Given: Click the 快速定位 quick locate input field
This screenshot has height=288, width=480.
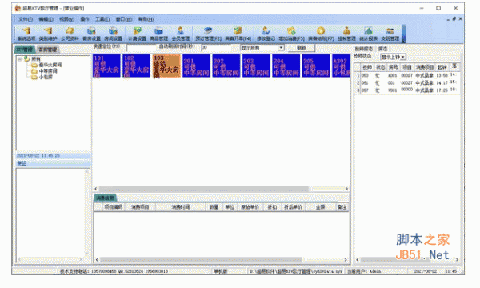Looking at the screenshot, I should 142,48.
